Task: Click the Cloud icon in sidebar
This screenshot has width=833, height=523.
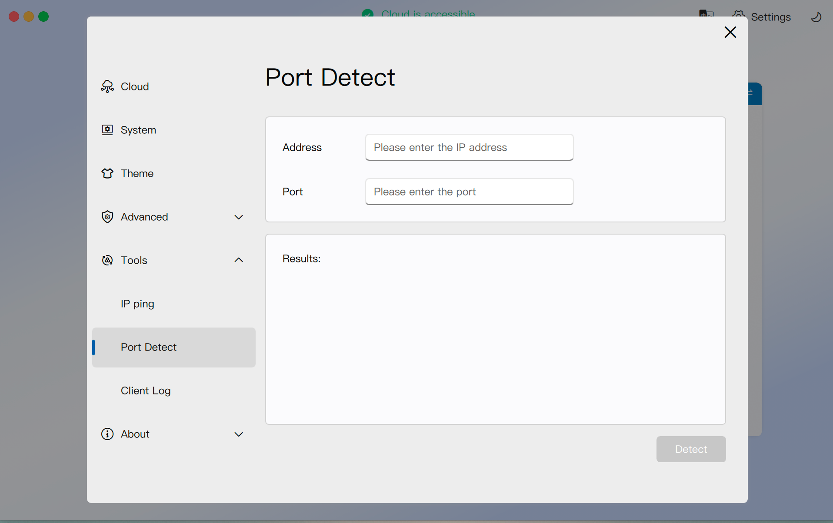Action: [107, 86]
